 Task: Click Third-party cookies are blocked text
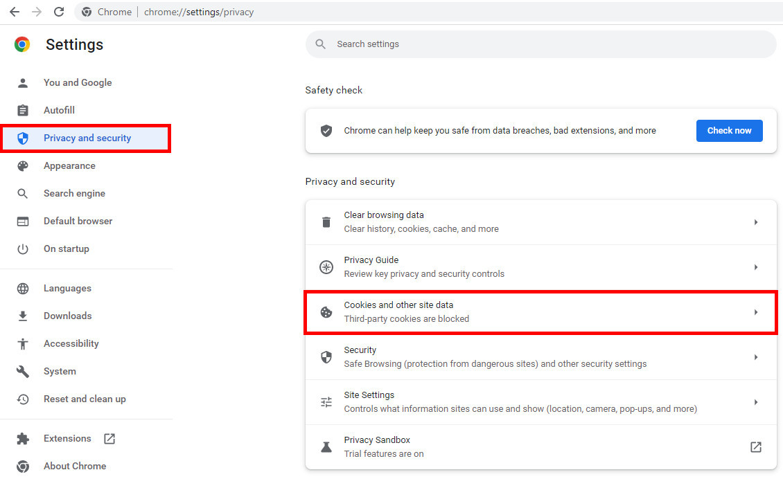[407, 319]
